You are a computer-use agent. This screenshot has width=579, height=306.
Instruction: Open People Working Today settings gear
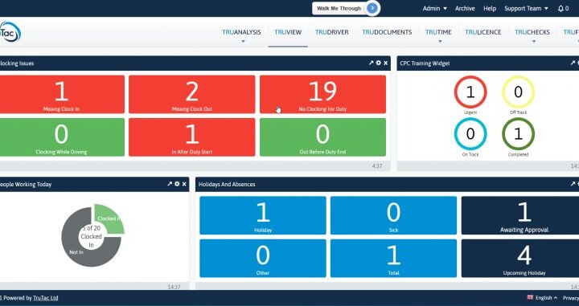point(177,184)
